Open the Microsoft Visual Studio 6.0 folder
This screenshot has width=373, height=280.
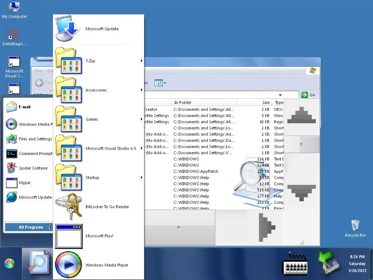[x=98, y=148]
